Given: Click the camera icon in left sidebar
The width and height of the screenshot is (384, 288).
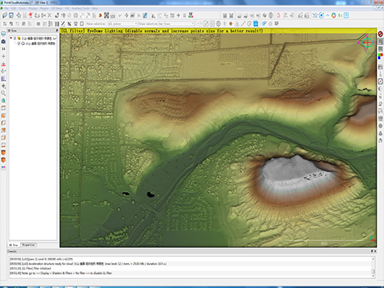Looking at the screenshot, I should 3,41.
